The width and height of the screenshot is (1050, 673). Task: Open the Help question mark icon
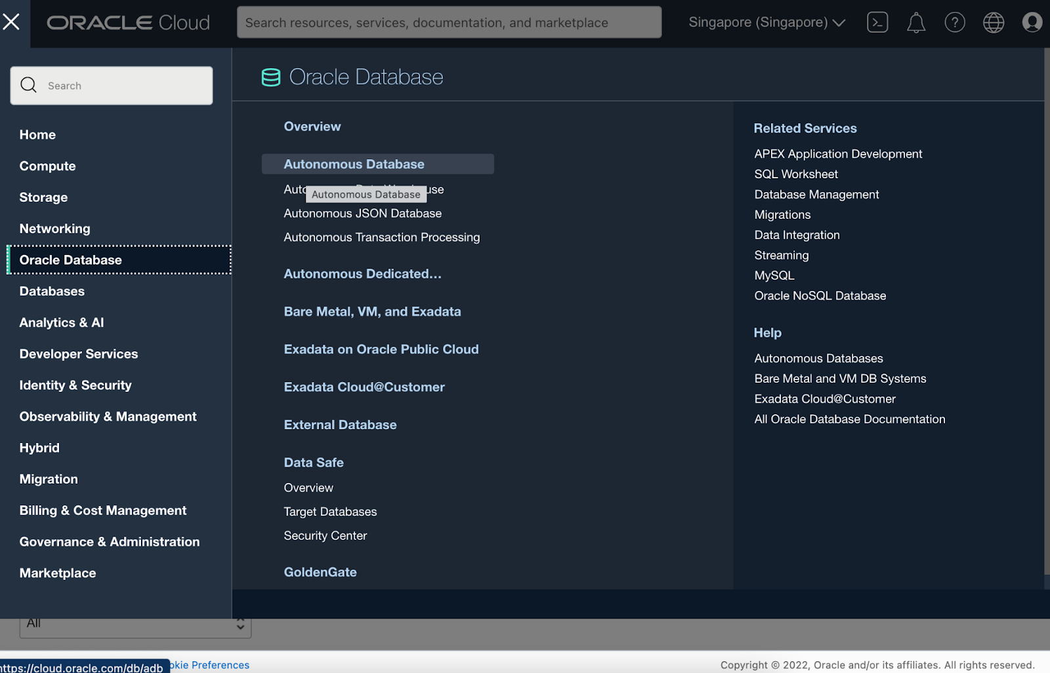tap(955, 22)
